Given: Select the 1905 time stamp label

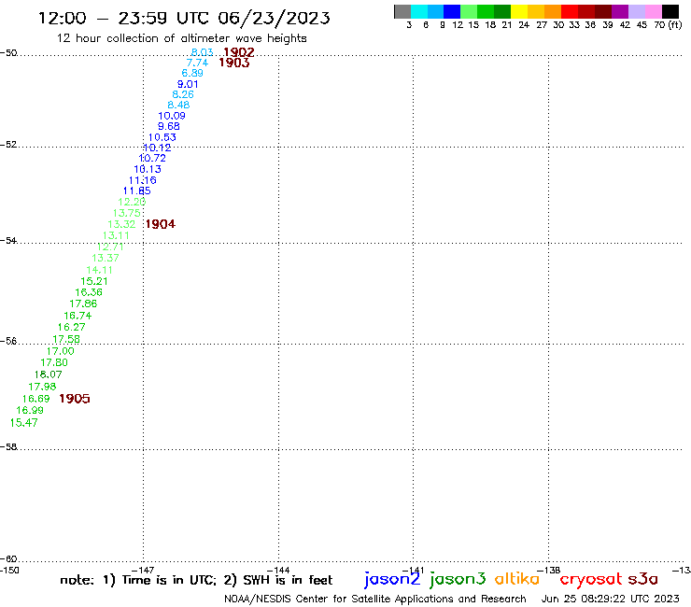Looking at the screenshot, I should pyautogui.click(x=75, y=399).
